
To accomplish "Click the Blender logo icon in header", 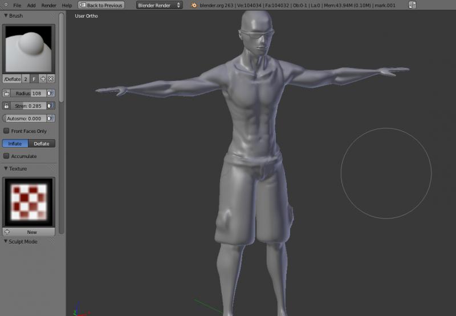I will [194, 5].
